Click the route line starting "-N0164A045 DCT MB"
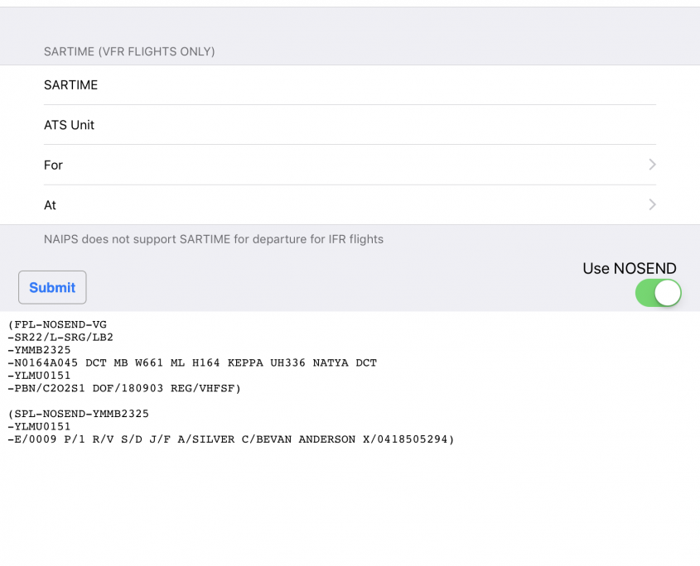Viewport: 700px width, 566px height. click(192, 363)
